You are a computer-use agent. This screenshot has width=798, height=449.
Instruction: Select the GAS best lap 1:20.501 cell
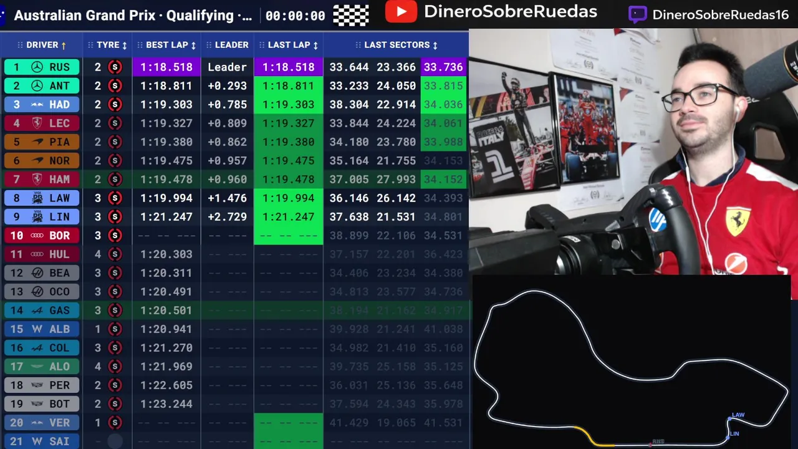click(x=166, y=310)
